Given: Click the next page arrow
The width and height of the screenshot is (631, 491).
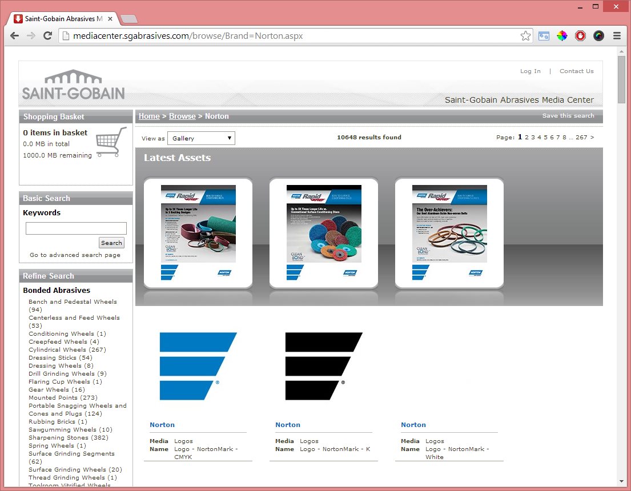Looking at the screenshot, I should [x=592, y=137].
